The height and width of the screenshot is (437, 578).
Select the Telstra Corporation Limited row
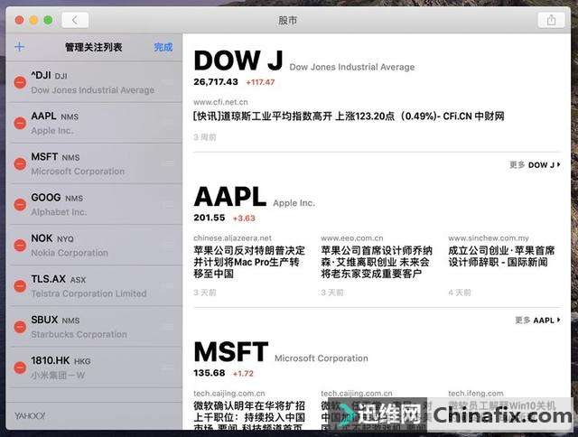coord(94,286)
